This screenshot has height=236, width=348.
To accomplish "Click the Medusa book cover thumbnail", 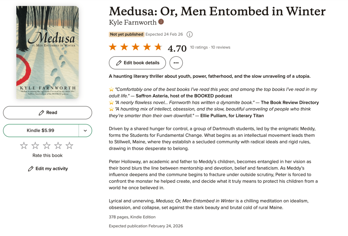I will click(47, 52).
